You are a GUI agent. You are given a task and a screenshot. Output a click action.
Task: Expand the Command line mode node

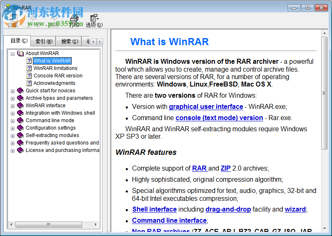click(x=13, y=121)
